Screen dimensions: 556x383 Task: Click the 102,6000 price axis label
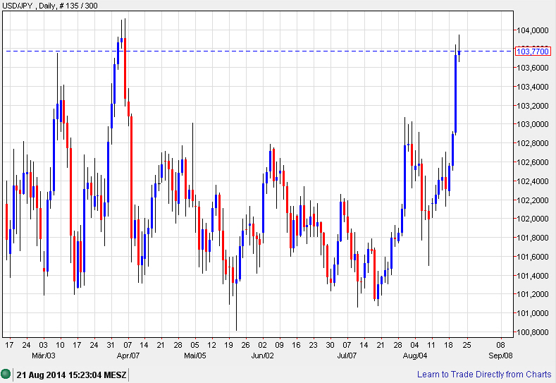point(532,162)
